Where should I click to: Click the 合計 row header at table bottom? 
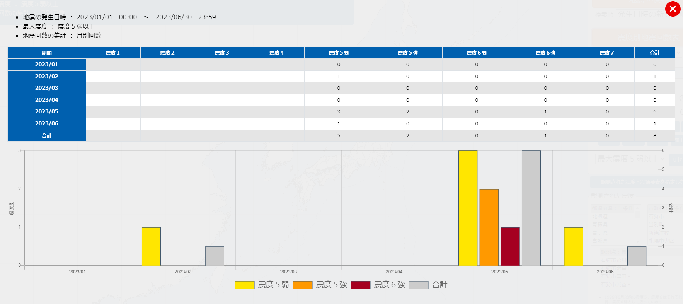point(47,135)
